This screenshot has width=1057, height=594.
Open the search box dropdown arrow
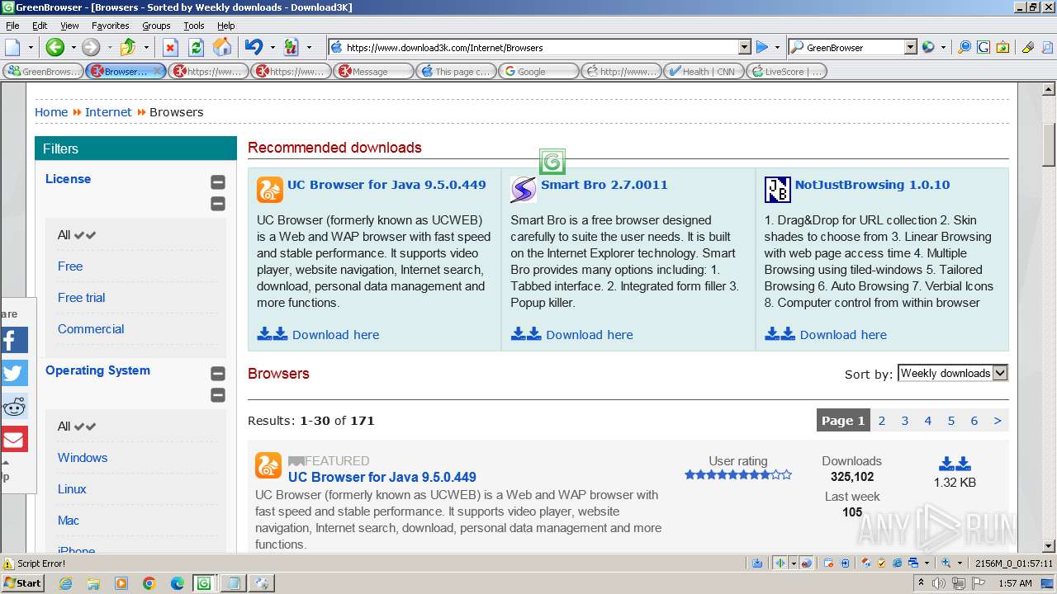tap(910, 47)
